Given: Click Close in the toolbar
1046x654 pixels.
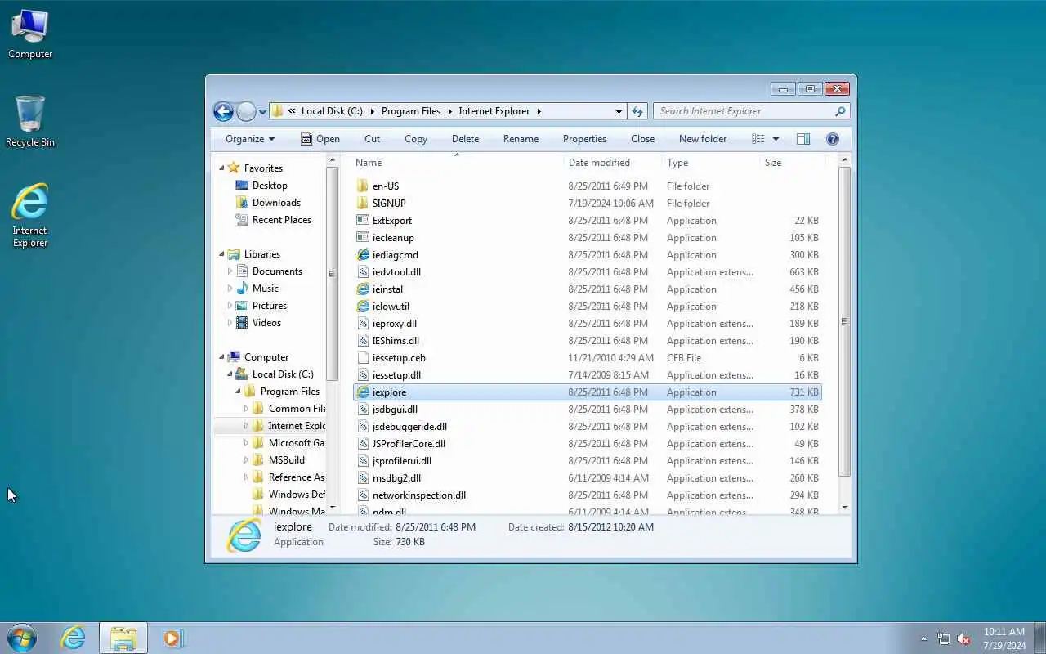Looking at the screenshot, I should [x=642, y=139].
